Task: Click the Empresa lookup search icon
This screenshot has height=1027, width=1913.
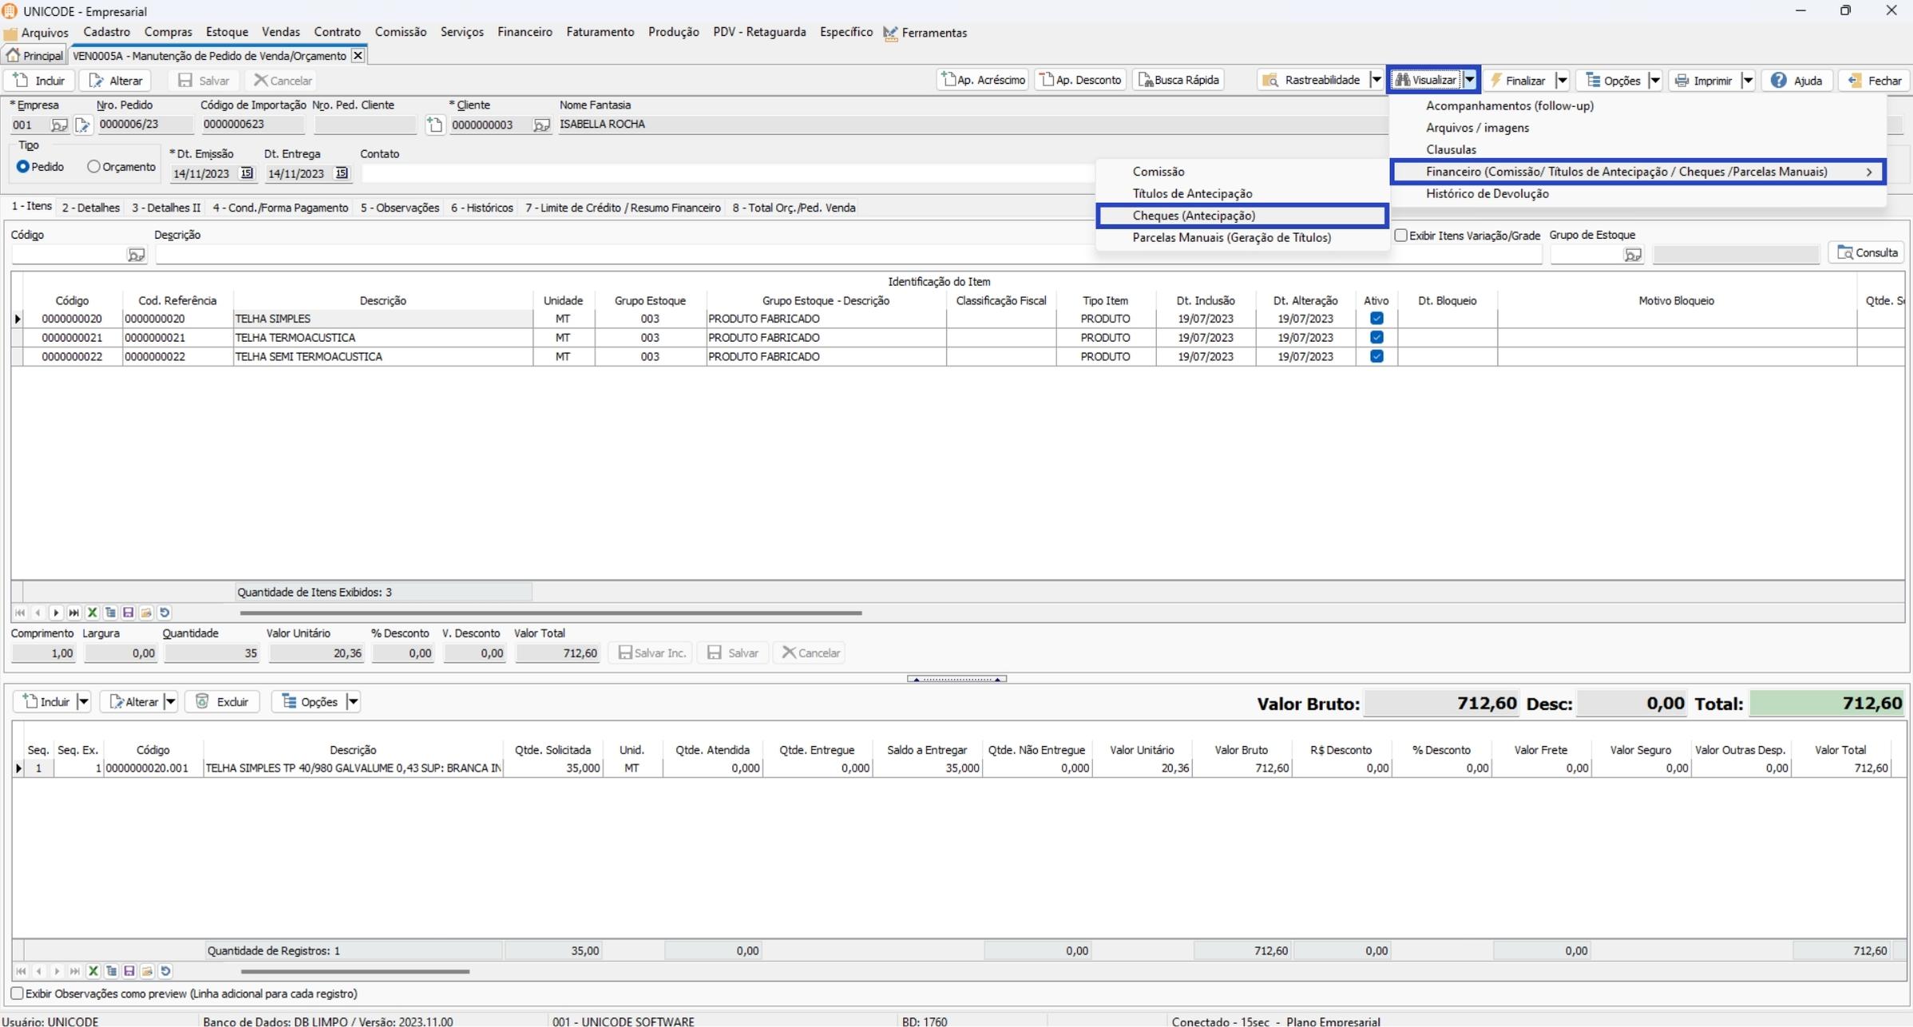Action: click(58, 125)
